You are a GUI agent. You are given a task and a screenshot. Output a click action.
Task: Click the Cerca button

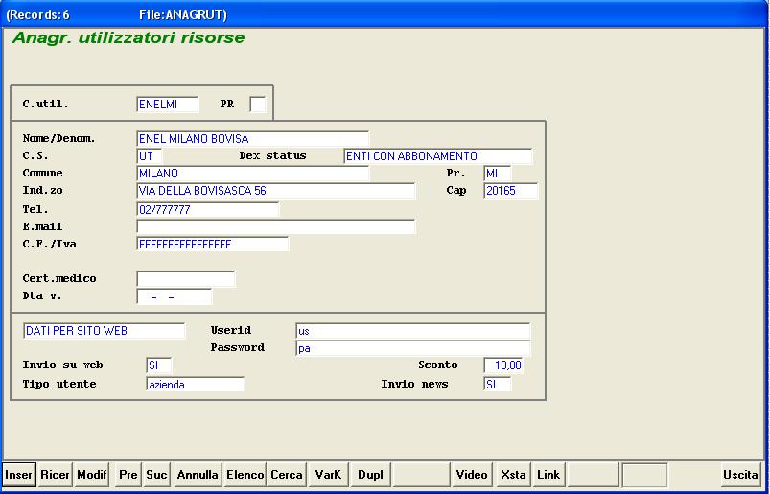click(x=287, y=475)
